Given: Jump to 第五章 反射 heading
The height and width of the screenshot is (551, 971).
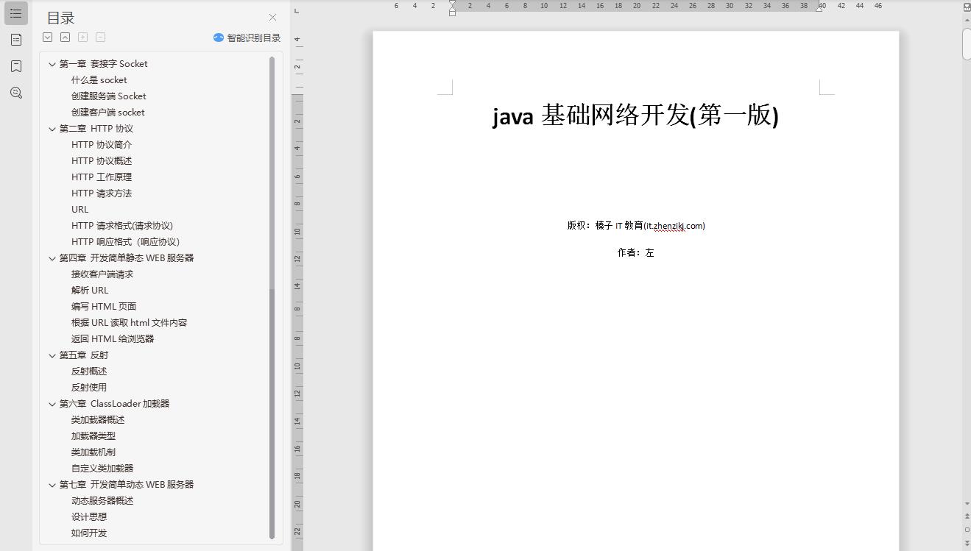Looking at the screenshot, I should tap(83, 355).
